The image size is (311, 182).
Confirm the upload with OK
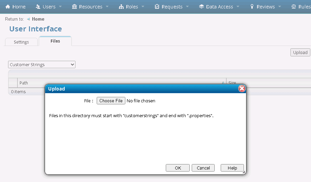tap(178, 168)
